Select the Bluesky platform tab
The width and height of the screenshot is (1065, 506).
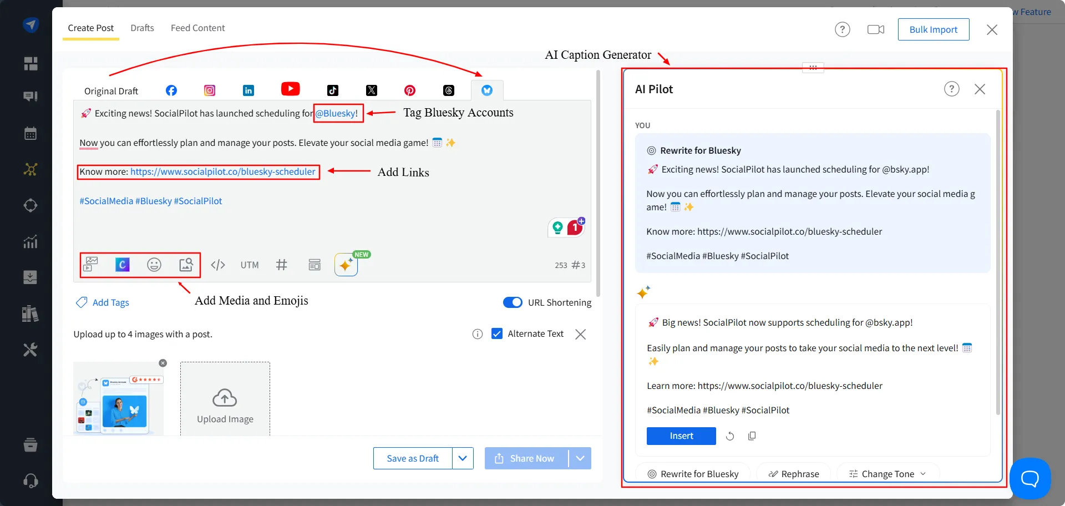click(x=487, y=90)
